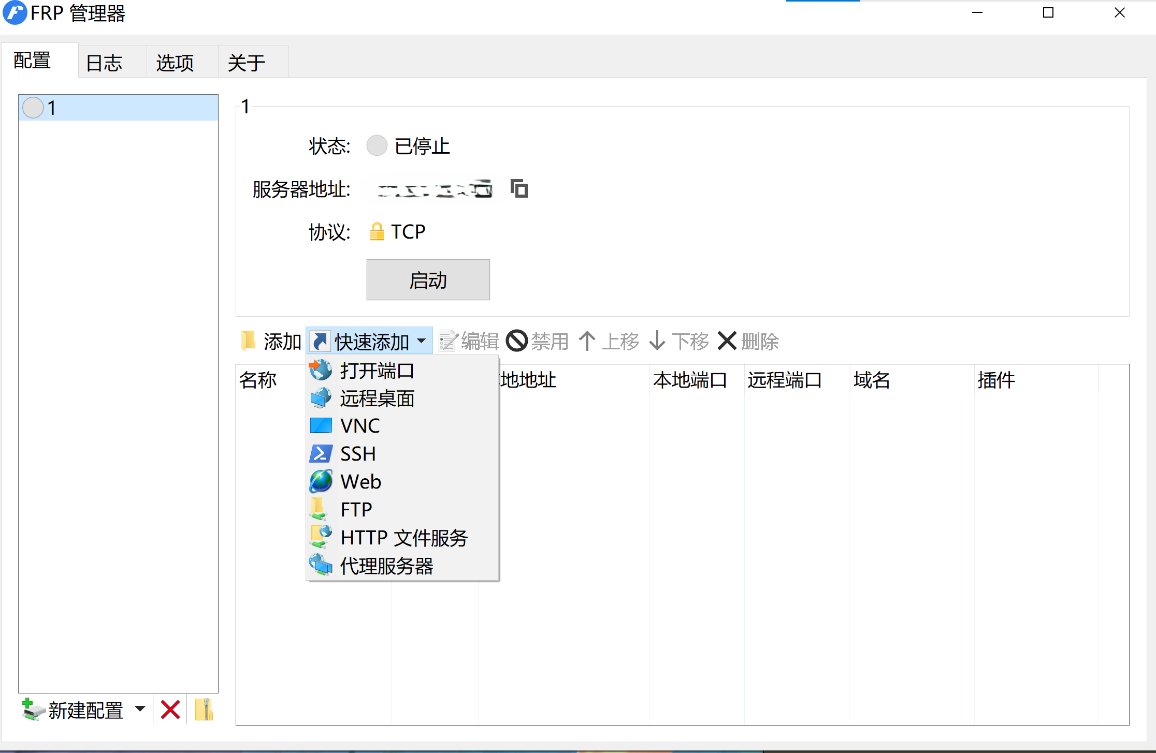Choose Remote desktop from quick add menu
The width and height of the screenshot is (1156, 753).
[377, 398]
